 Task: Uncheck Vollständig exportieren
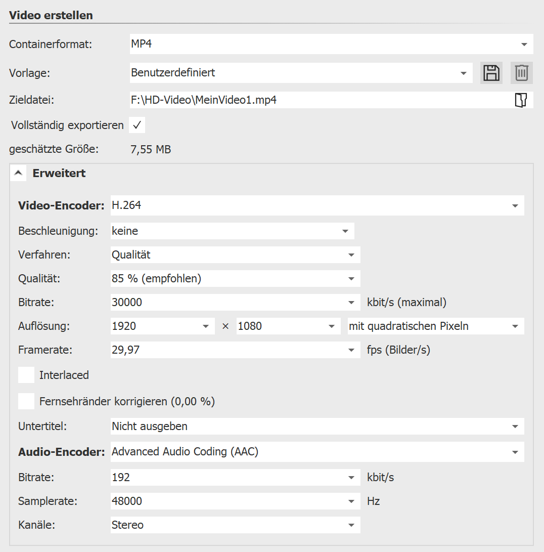pos(137,125)
